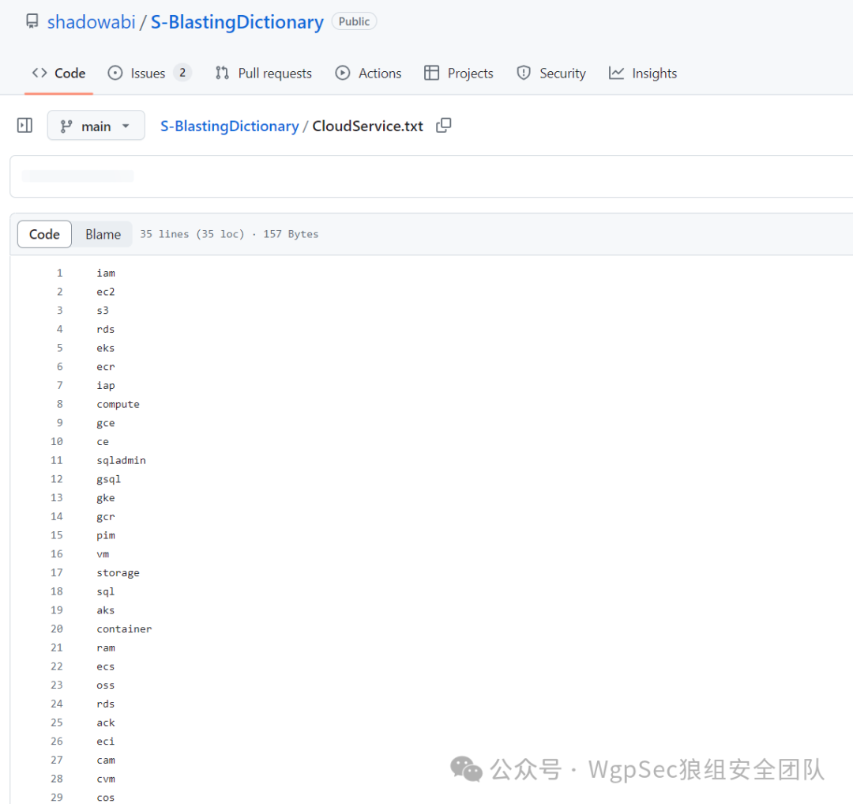Image resolution: width=853 pixels, height=804 pixels.
Task: Click the 'gsql' line text
Action: tap(109, 479)
